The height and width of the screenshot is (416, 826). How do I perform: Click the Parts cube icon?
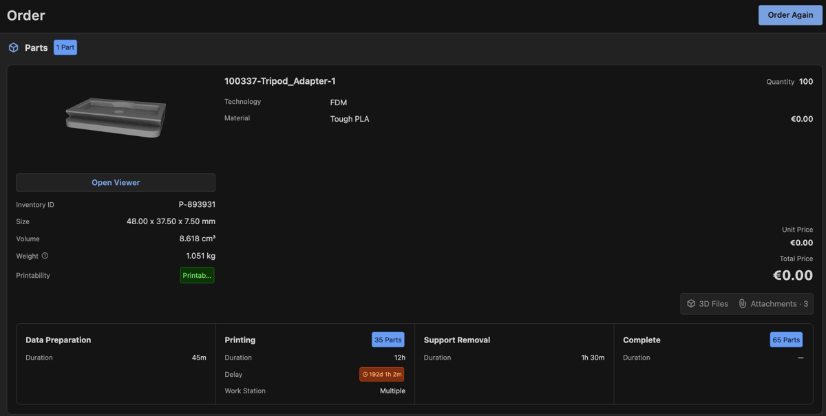click(13, 47)
